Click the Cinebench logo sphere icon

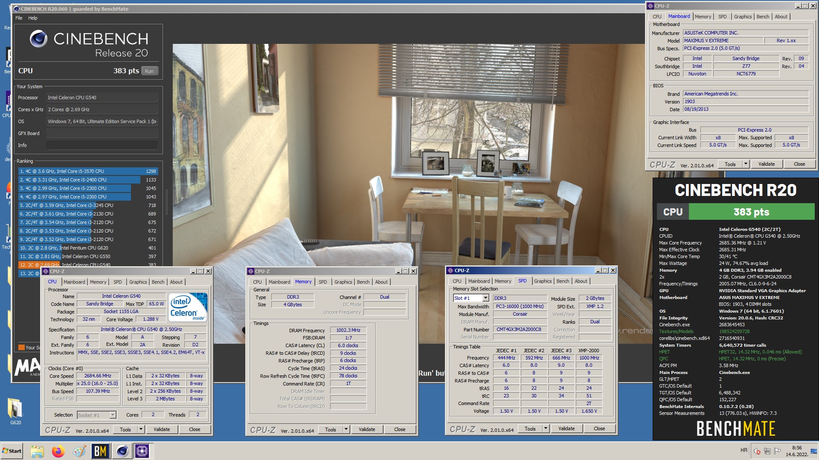(38, 39)
